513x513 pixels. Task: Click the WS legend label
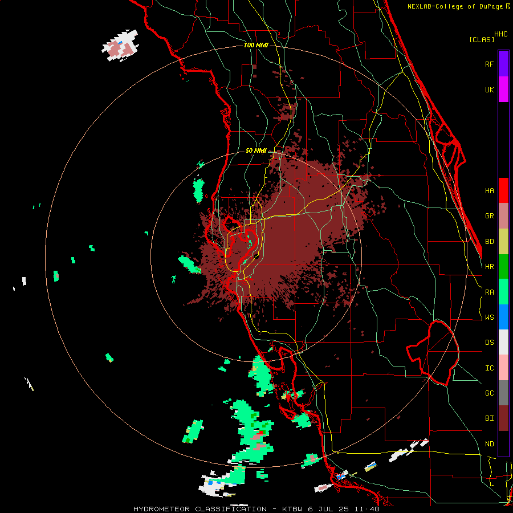click(489, 317)
